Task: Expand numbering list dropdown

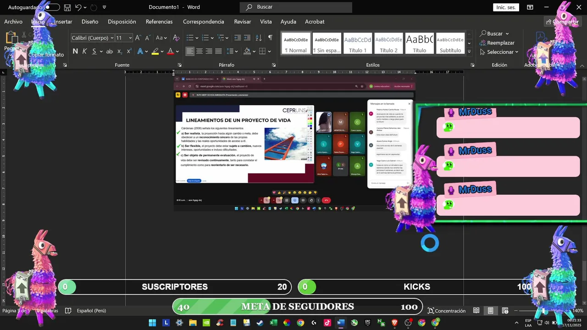Action: coord(212,38)
